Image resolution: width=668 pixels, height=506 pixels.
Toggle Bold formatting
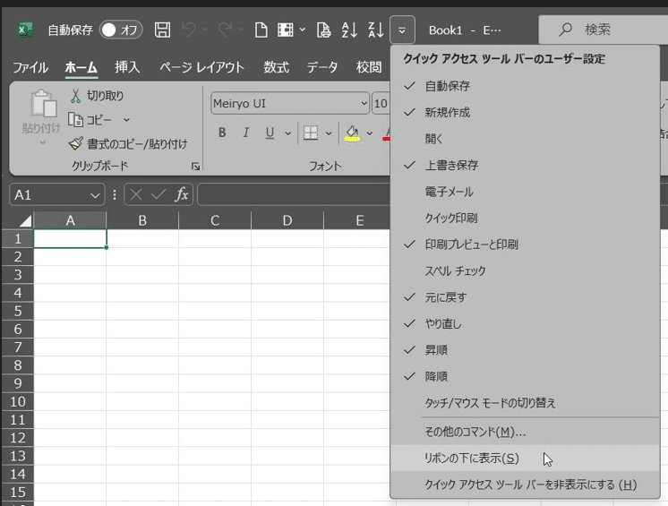[x=222, y=133]
